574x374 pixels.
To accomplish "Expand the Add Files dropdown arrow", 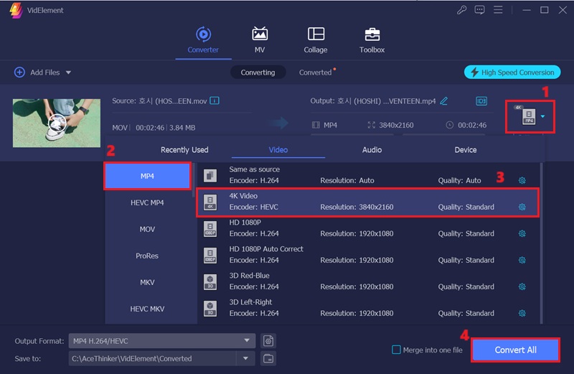I will (x=68, y=73).
